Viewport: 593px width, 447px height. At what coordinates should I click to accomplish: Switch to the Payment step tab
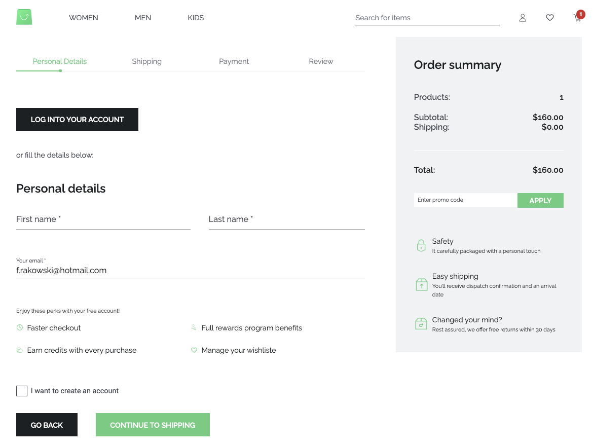click(234, 61)
